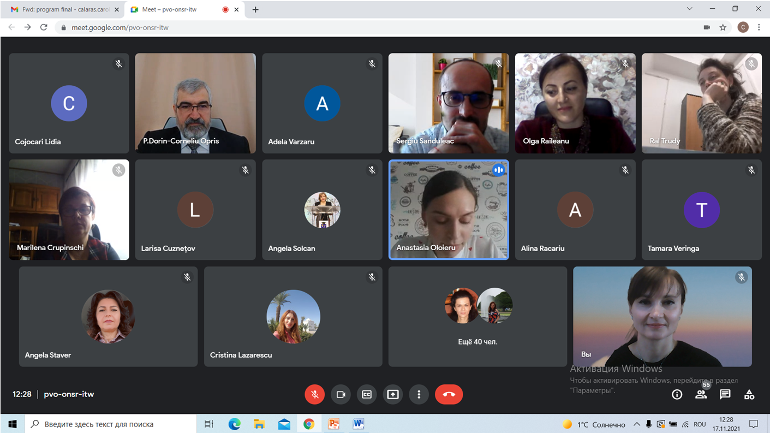Open the weather widget '1°C Солнечно'

594,424
